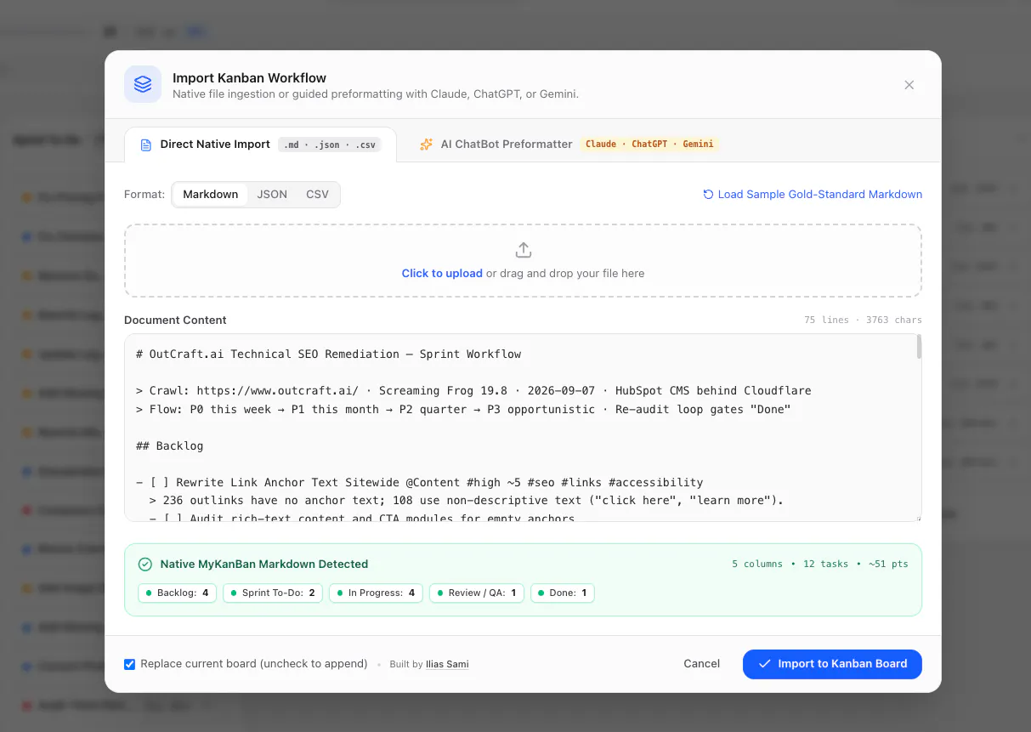Image resolution: width=1031 pixels, height=732 pixels.
Task: Click the 'In Progress: 4' chip
Action: pos(376,593)
